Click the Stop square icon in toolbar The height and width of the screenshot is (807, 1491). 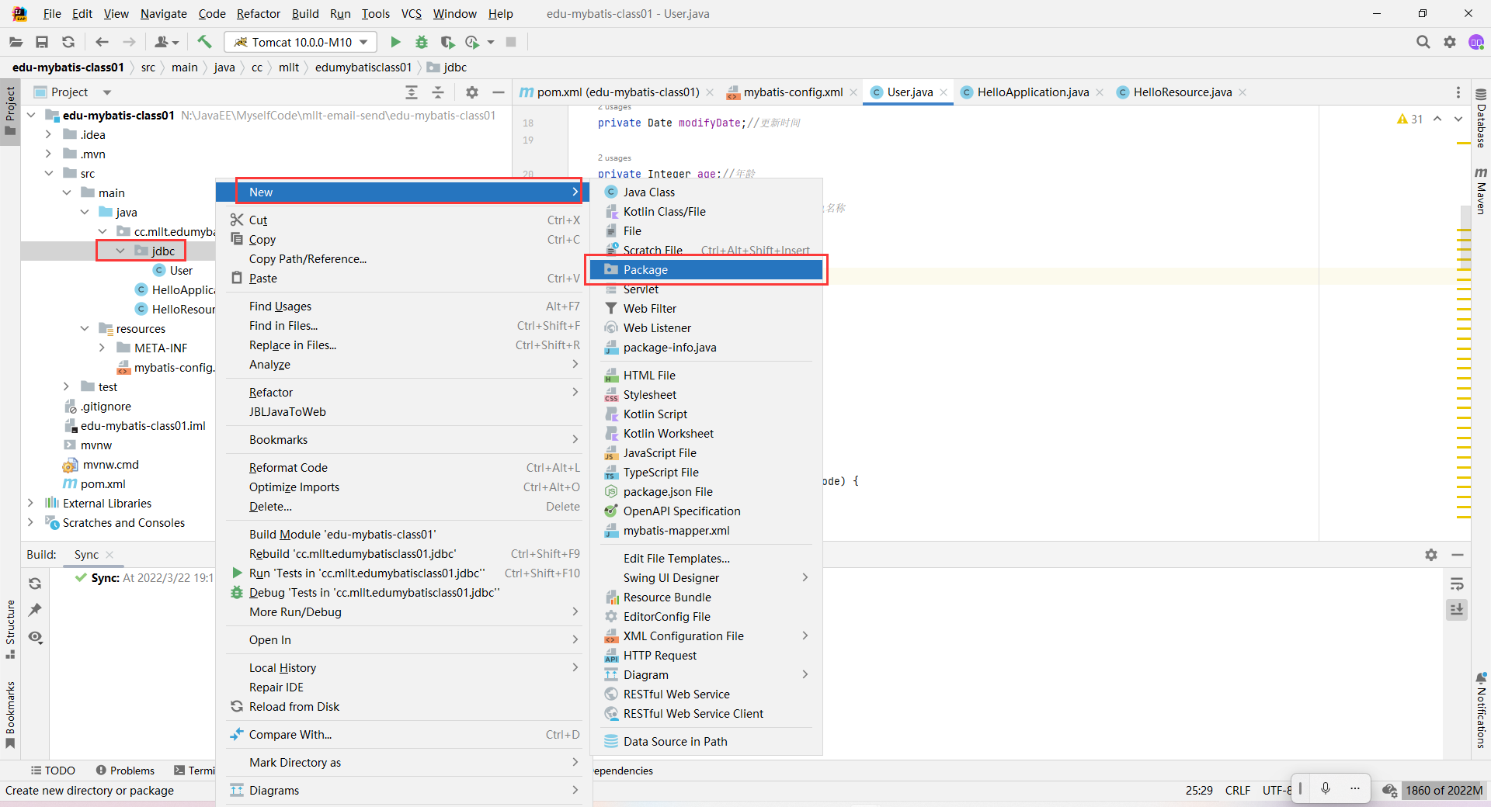[x=511, y=42]
